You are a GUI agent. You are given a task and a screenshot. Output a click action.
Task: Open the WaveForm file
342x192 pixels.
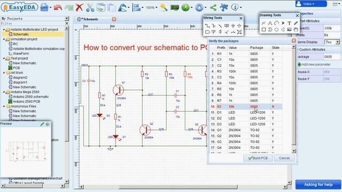coord(21,53)
